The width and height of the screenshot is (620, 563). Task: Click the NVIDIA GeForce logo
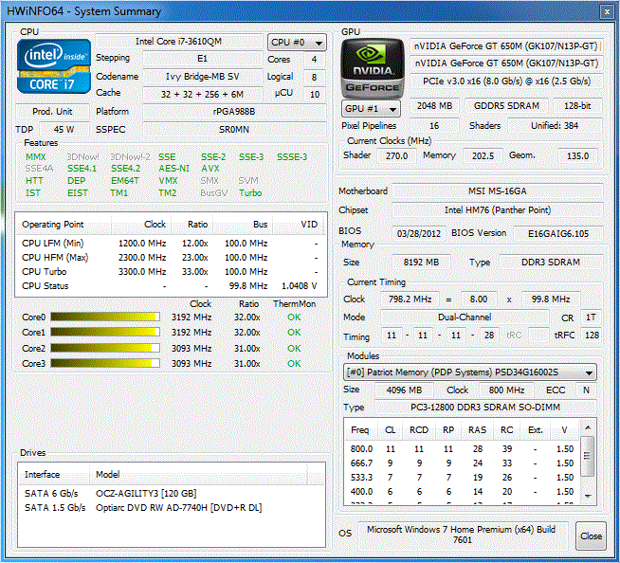coord(374,67)
